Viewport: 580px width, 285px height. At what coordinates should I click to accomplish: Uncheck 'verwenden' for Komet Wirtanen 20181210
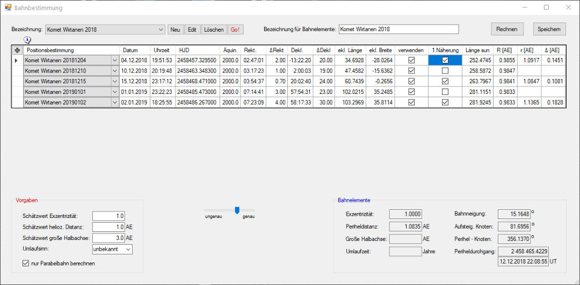[x=411, y=71]
